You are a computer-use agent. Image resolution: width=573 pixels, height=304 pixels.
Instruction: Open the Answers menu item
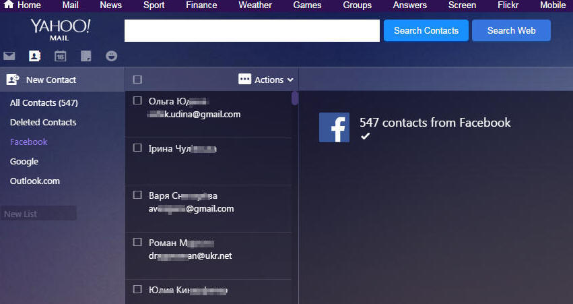[x=409, y=5]
